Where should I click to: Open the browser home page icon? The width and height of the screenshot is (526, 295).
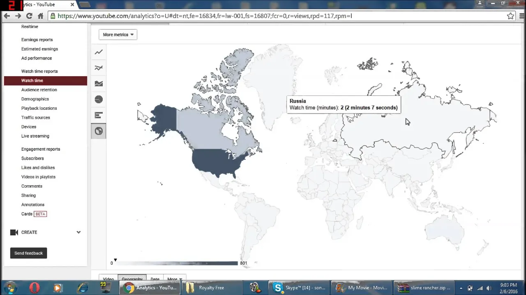click(40, 16)
